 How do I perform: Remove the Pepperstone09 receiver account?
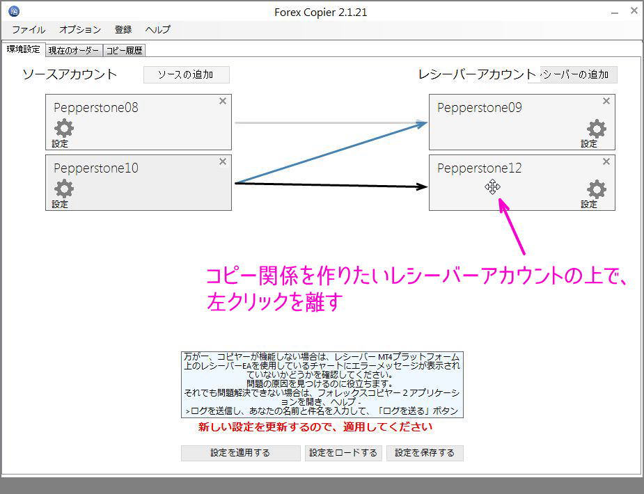coord(606,101)
